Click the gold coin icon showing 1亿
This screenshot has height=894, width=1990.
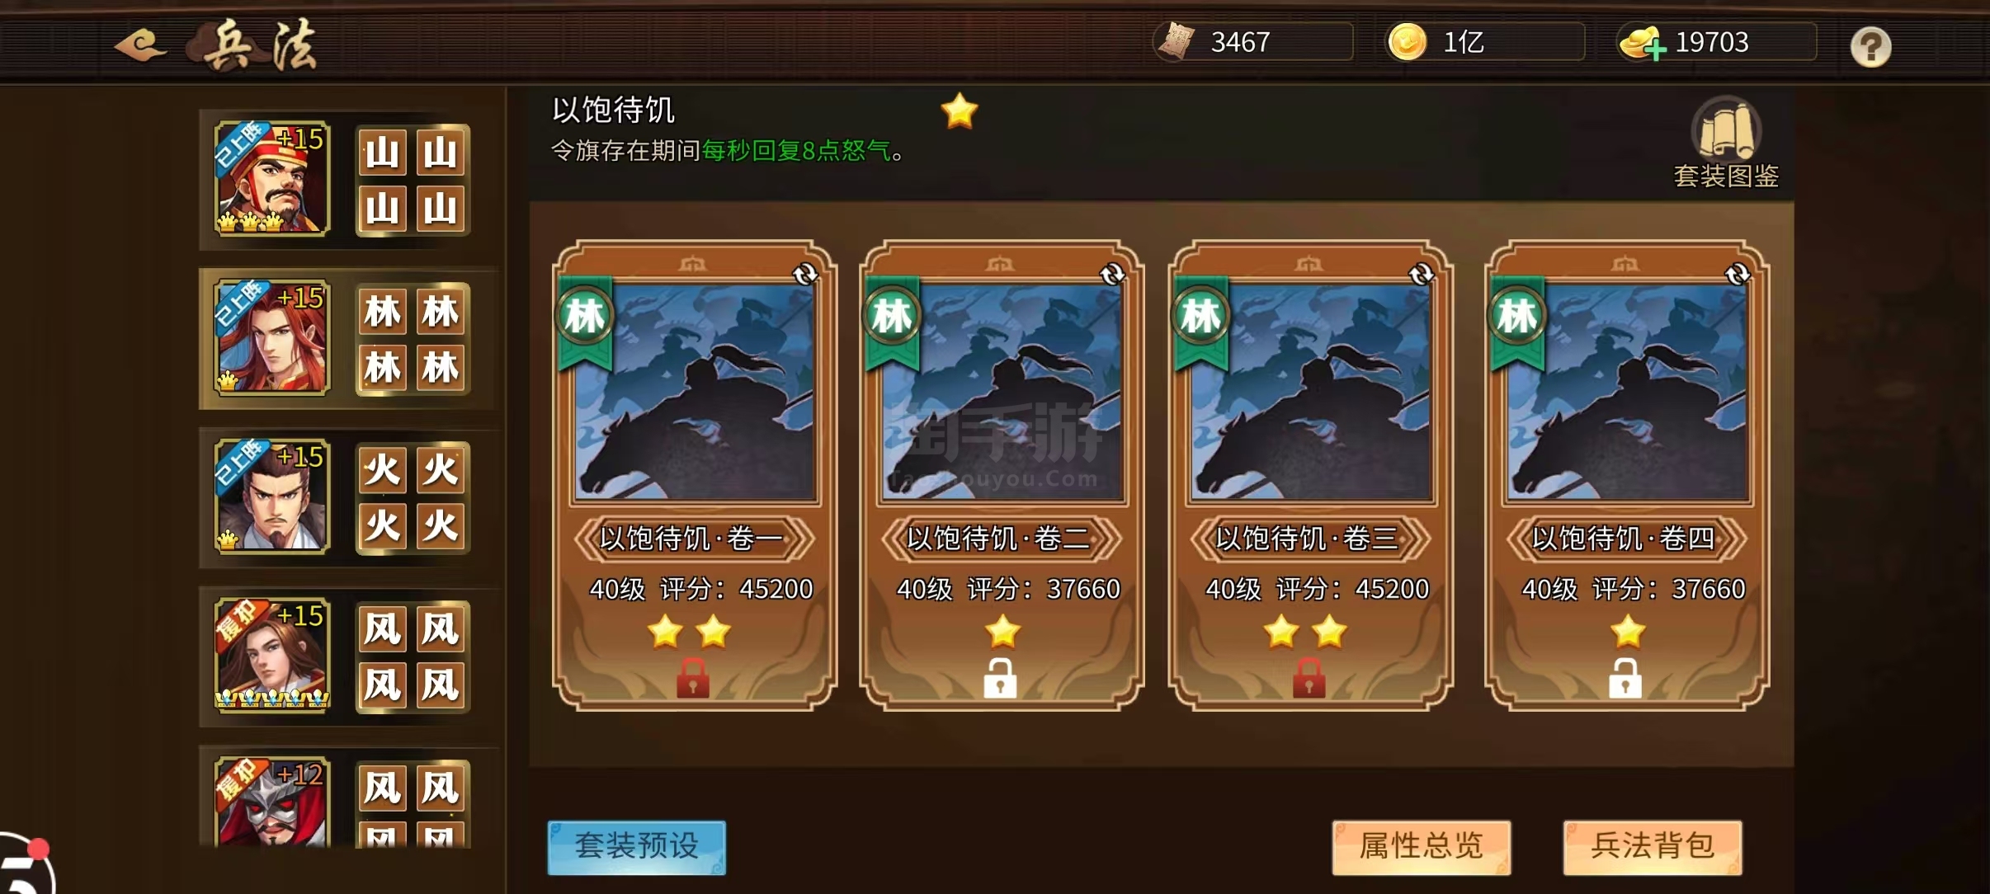coord(1407,42)
